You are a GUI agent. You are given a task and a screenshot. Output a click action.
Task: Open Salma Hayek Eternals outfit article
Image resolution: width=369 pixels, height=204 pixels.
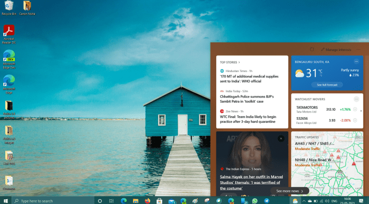click(x=251, y=182)
